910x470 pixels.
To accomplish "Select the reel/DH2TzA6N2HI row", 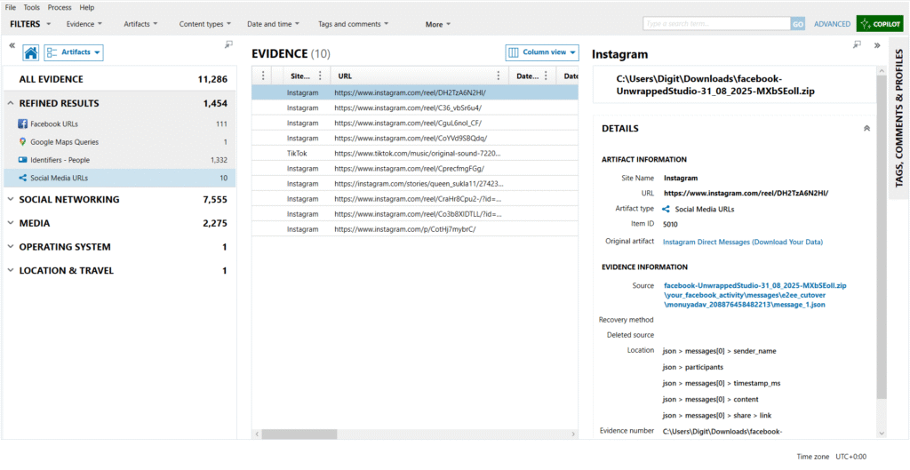I will click(x=415, y=92).
